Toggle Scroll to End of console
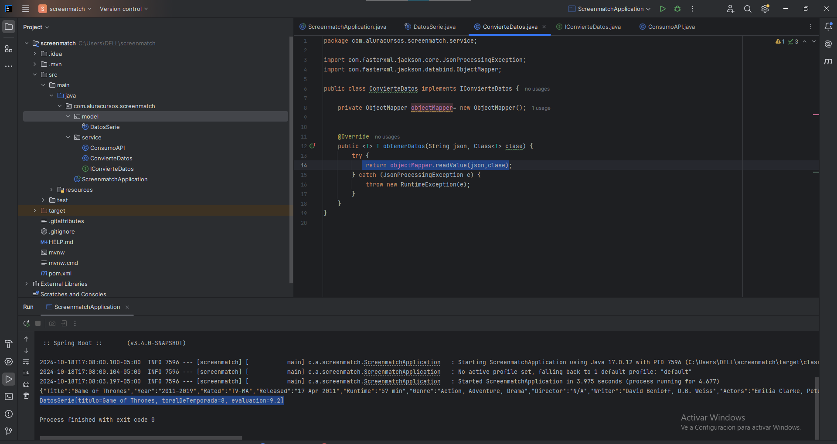This screenshot has height=444, width=837. point(26,373)
